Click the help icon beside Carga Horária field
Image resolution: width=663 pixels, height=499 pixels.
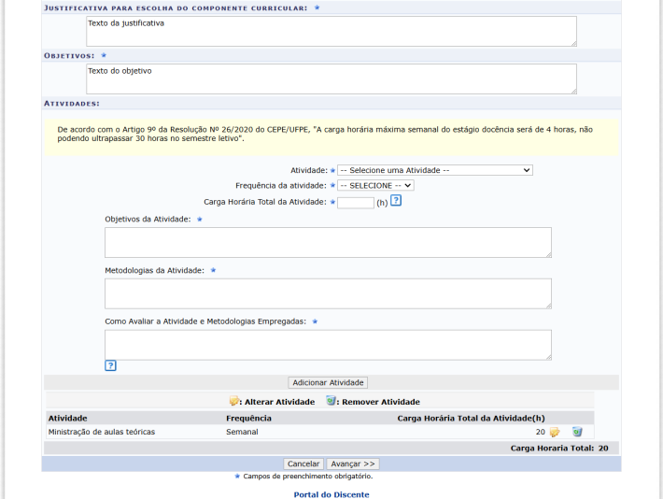tap(396, 202)
